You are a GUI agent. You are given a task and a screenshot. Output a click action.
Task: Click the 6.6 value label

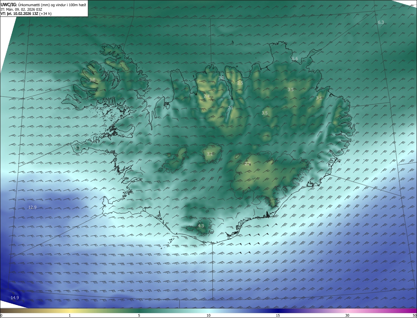click(x=295, y=59)
